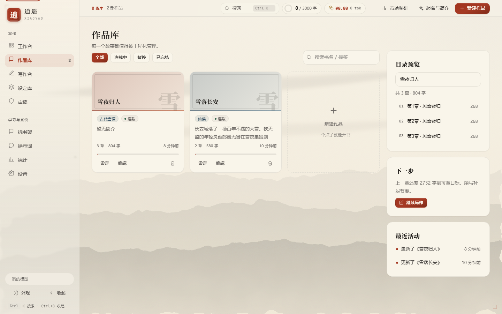Open 起名与简介 tool
Image resolution: width=502 pixels, height=314 pixels.
tap(434, 8)
